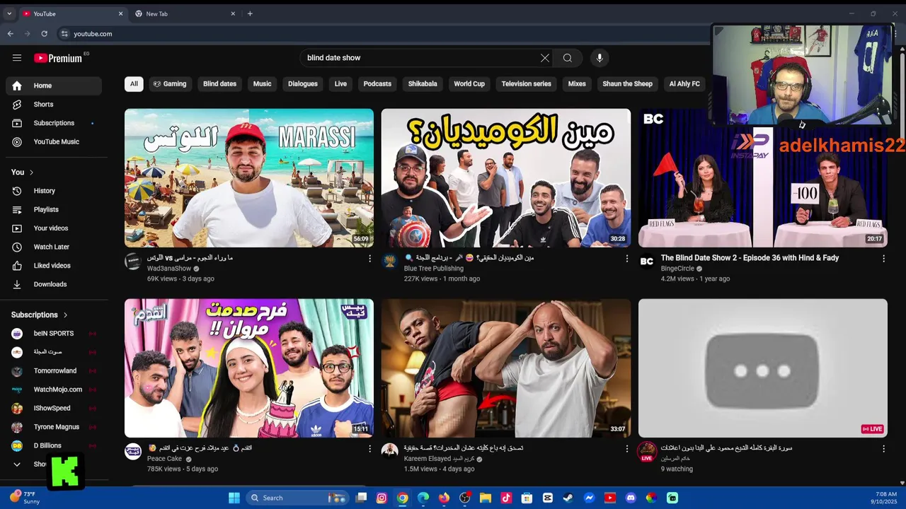
Task: Open the D Billions channel subscription
Action: click(54, 446)
